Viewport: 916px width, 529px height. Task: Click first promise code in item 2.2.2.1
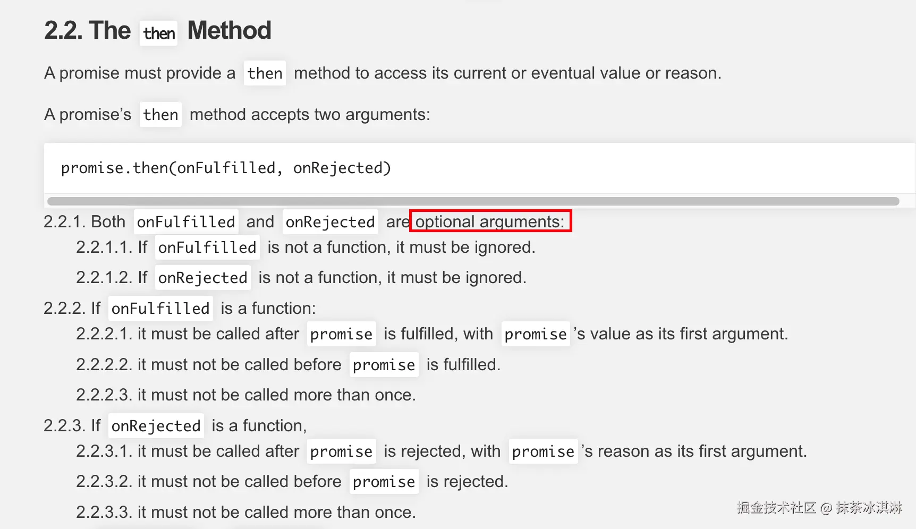click(x=341, y=334)
